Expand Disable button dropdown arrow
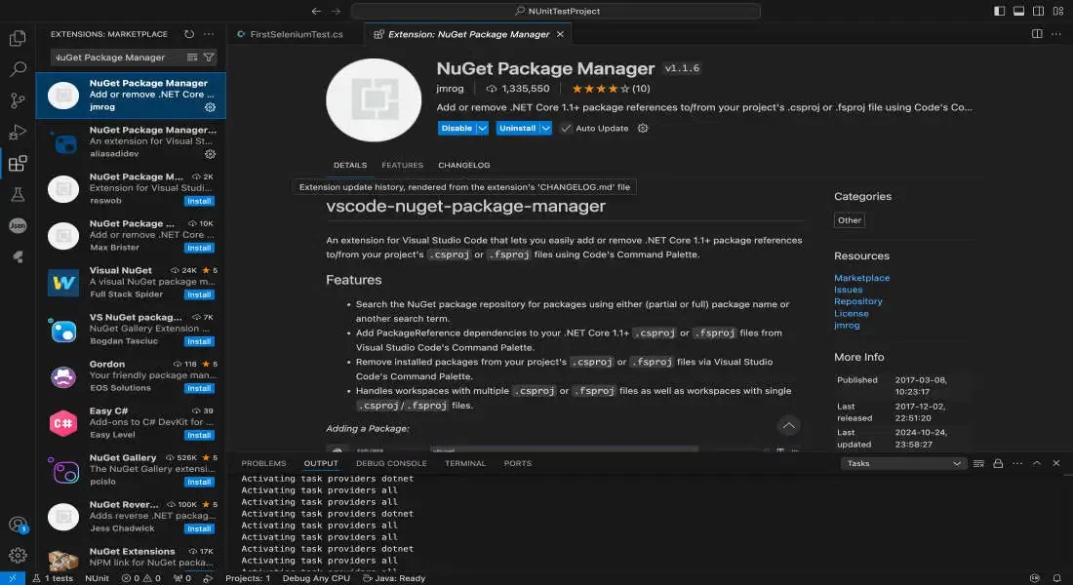This screenshot has width=1073, height=585. (x=483, y=128)
